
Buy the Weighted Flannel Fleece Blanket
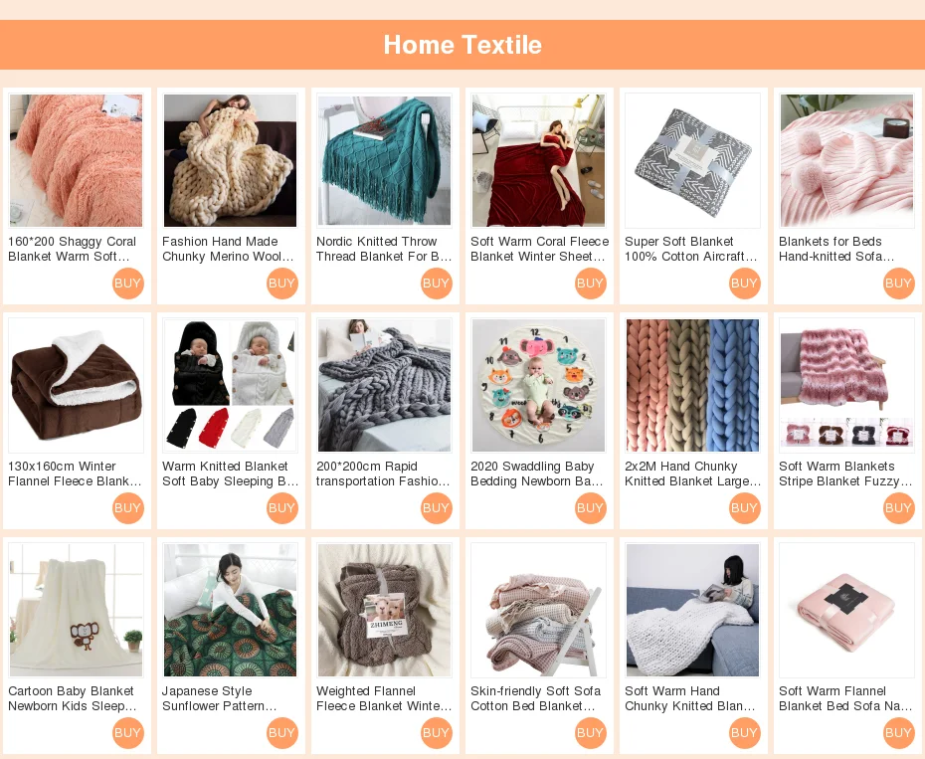tap(436, 733)
